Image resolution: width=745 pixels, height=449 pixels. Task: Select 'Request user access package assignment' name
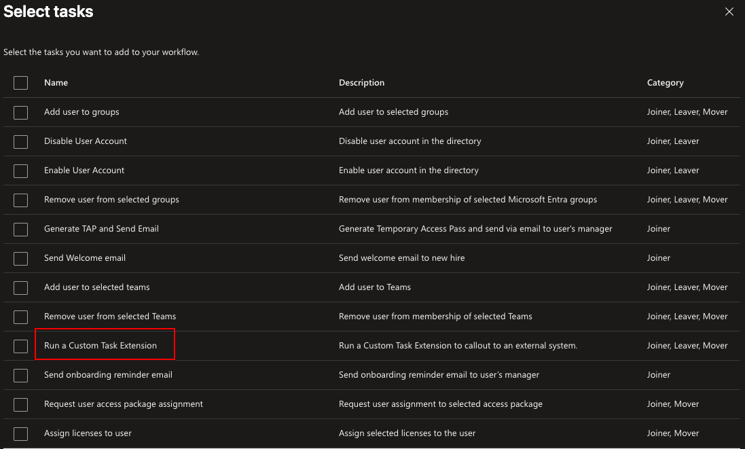[x=124, y=404]
